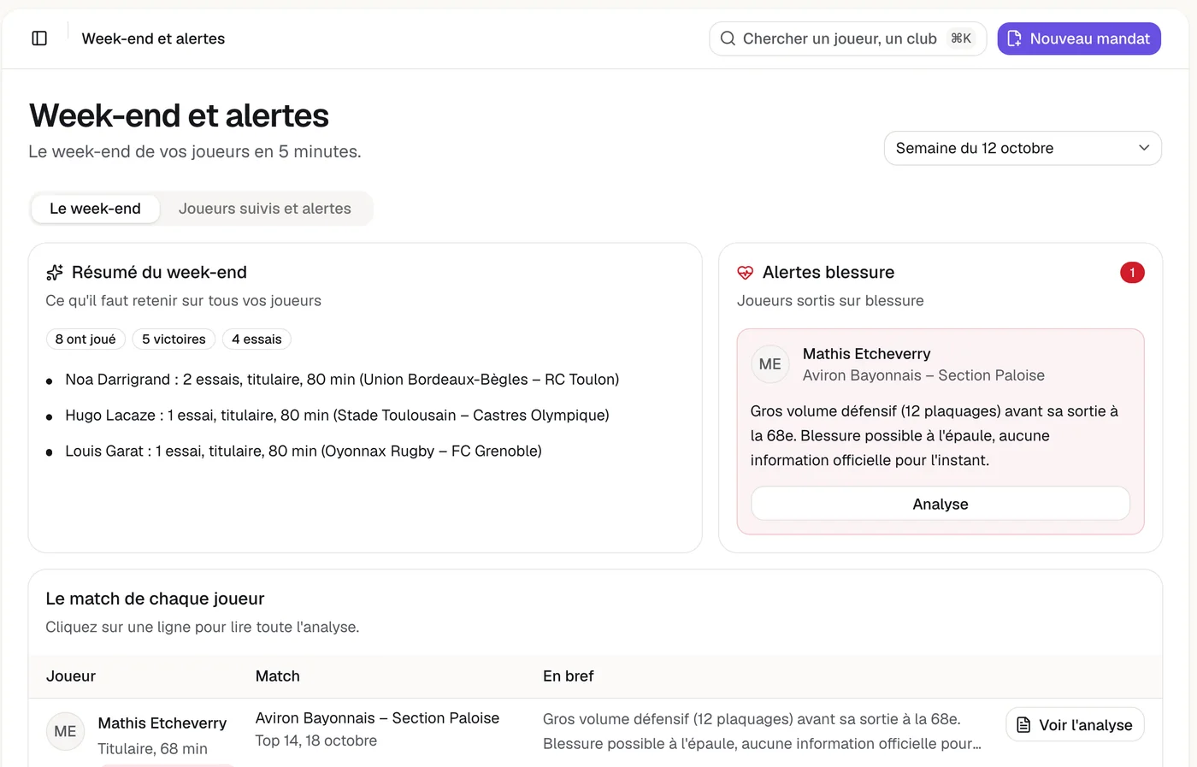Click the Week-end et alertes breadcrumb title
1197x767 pixels.
point(153,38)
